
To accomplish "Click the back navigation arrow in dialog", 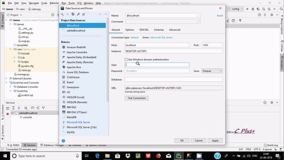I will (100, 14).
